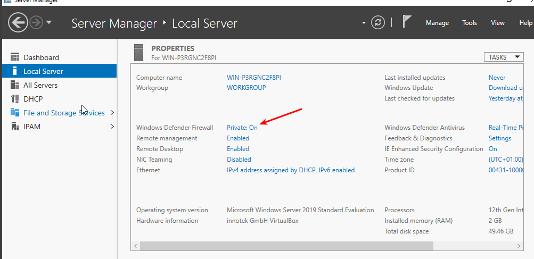
Task: Click the refresh icon in header
Action: pyautogui.click(x=378, y=22)
